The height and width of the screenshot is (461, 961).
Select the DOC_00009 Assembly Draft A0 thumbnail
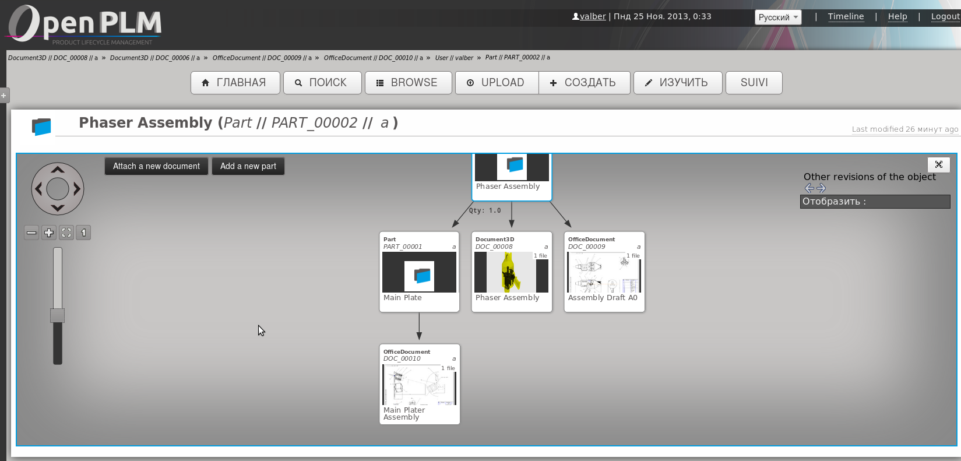coord(604,272)
